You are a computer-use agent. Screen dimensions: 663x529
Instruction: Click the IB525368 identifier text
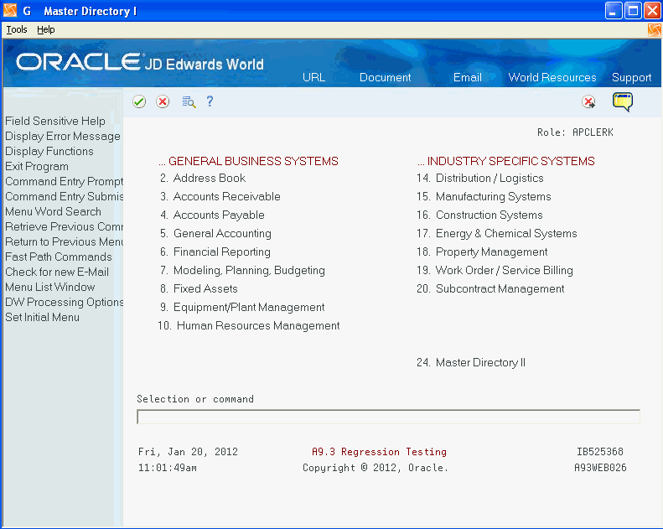[x=599, y=452]
